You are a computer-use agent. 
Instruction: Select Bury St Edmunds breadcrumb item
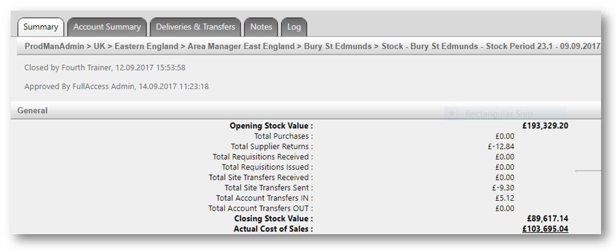[x=337, y=46]
